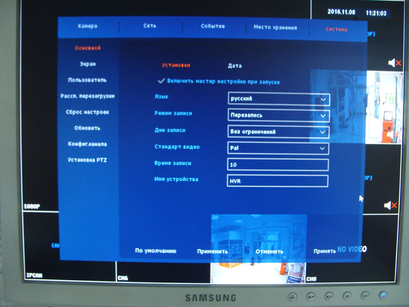Viewport: 409px width, 307px height.
Task: Open Экран settings in sidebar
Action: [88, 64]
